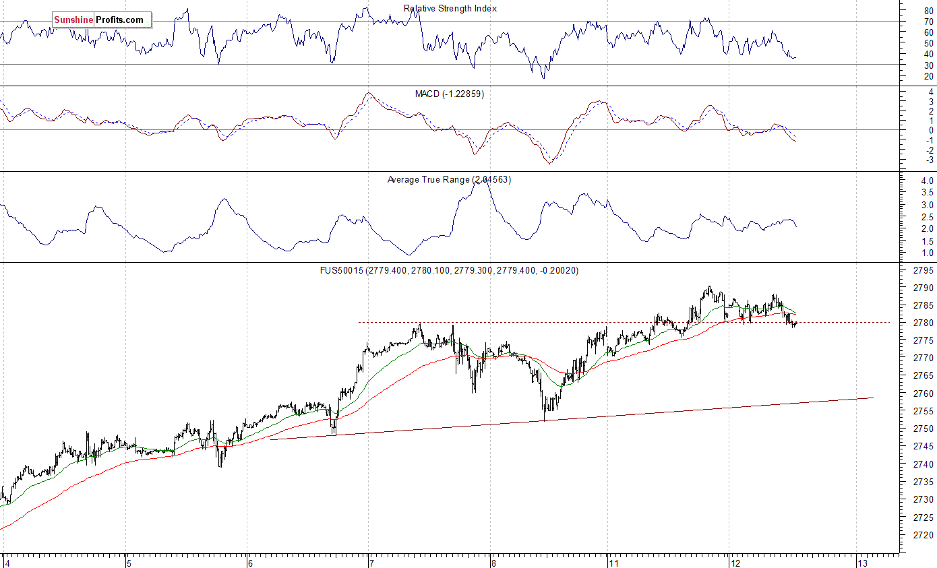This screenshot has width=937, height=568.
Task: Select RSI axis label 40
Action: (x=928, y=54)
